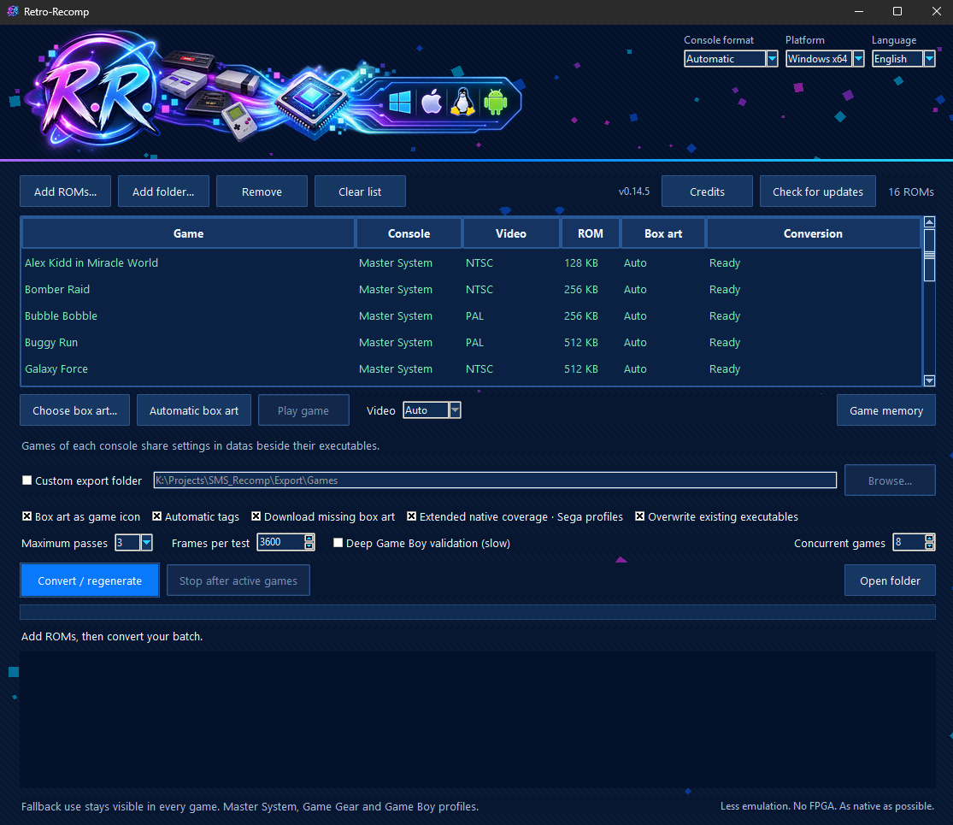Image resolution: width=953 pixels, height=825 pixels.
Task: Increase Concurrent games spinner value
Action: tap(929, 538)
